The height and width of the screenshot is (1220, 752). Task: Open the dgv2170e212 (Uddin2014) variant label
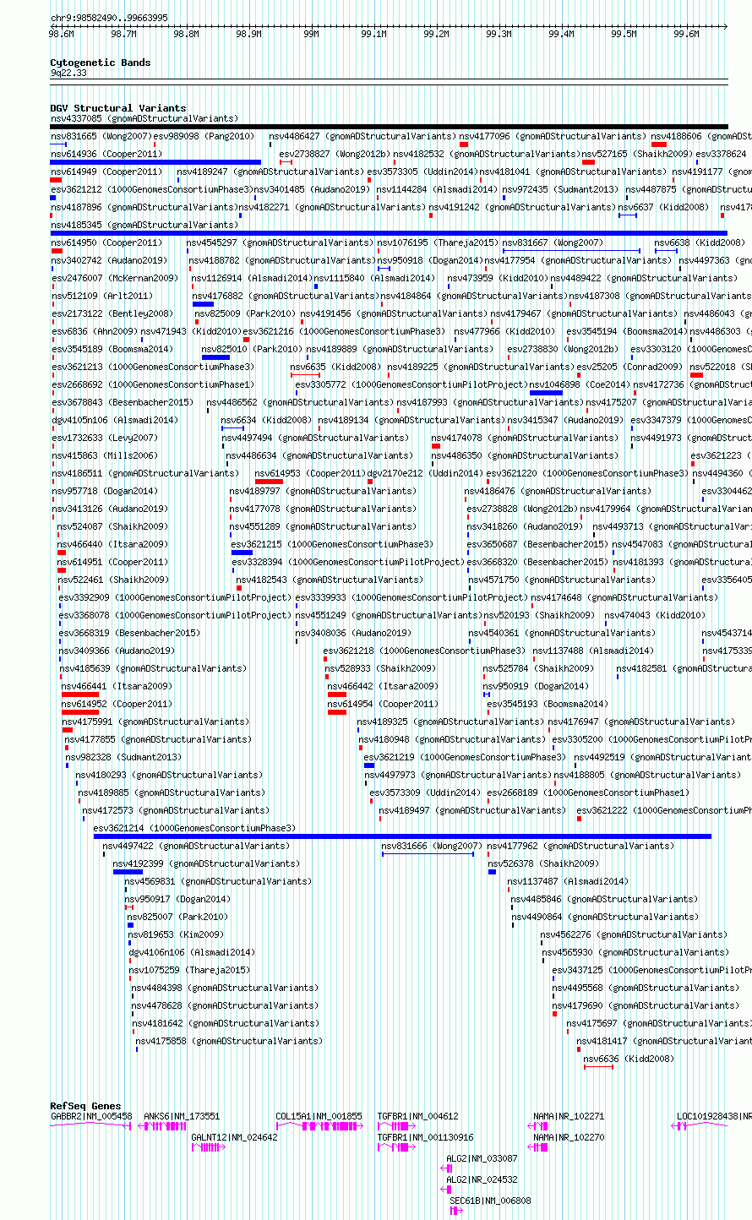tap(425, 473)
